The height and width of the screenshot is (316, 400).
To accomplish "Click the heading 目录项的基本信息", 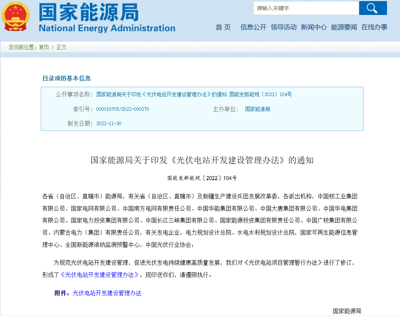I will click(67, 78).
